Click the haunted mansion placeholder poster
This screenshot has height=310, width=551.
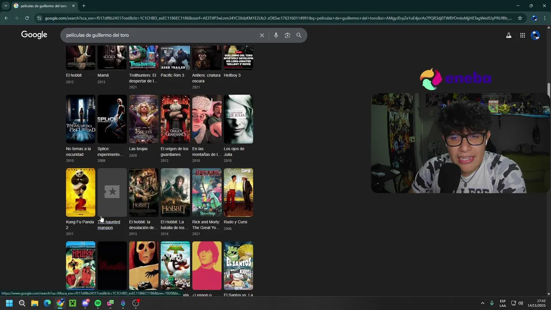pyautogui.click(x=112, y=192)
